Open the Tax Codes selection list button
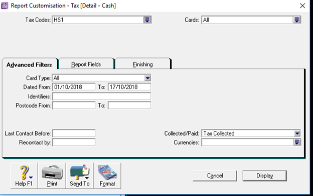The image size is (313, 196). (147, 20)
